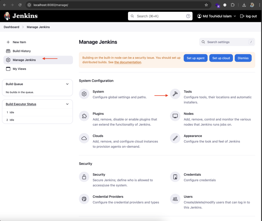Open Build History in the sidebar
Screen dimensions: 262x221
(38, 51)
